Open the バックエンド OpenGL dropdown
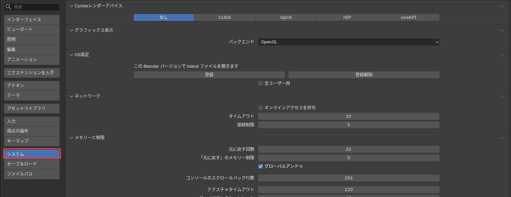The height and width of the screenshot is (197, 511). (x=349, y=42)
